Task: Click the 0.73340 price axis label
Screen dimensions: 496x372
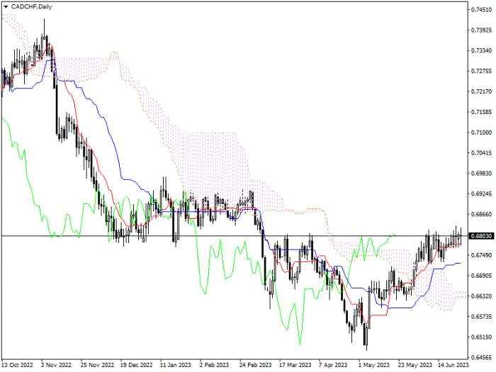Action: 481,50
